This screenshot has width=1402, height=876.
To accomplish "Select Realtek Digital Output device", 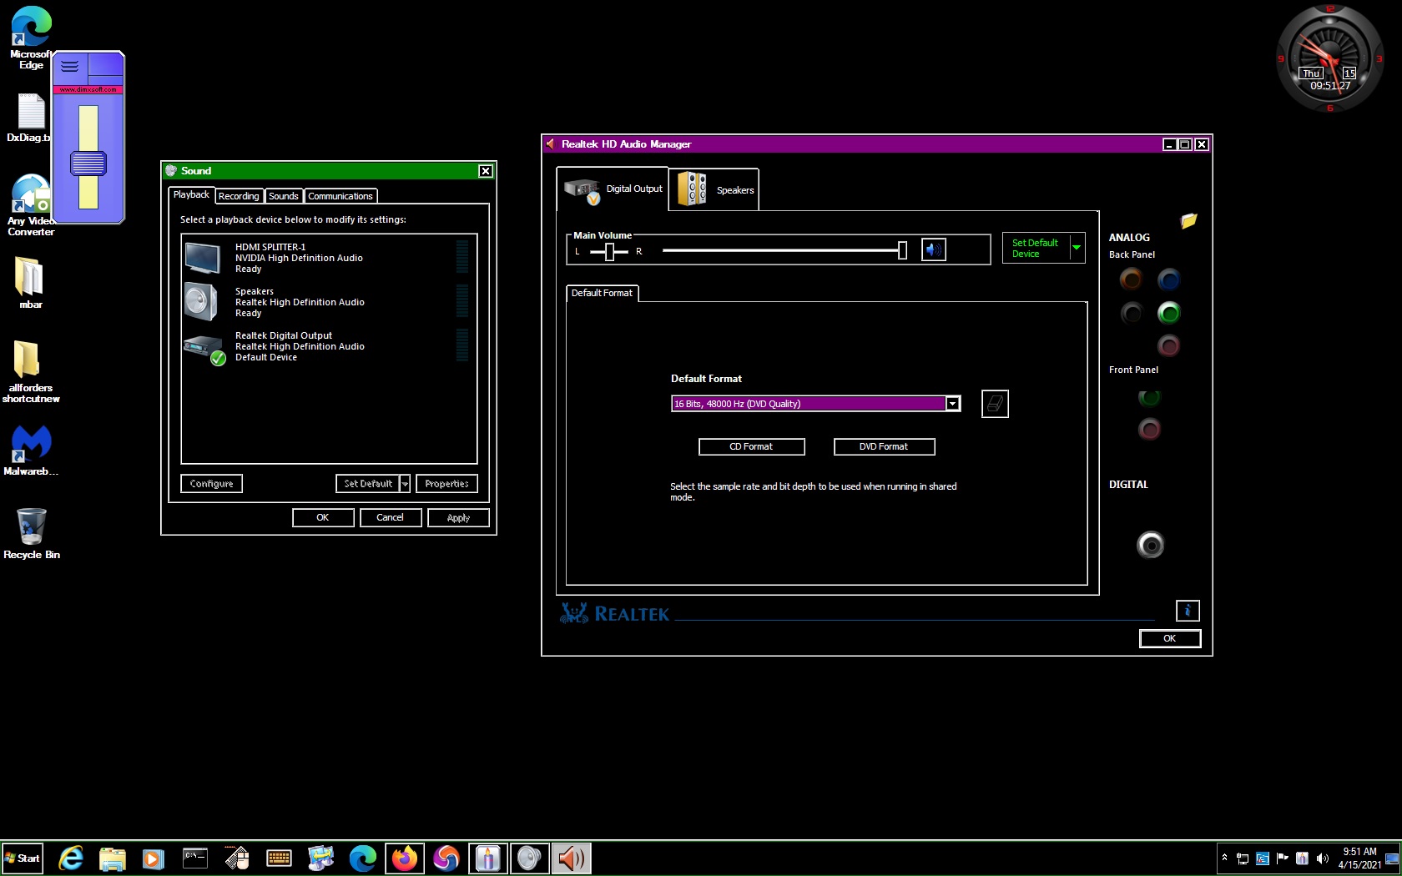I will [x=329, y=346].
